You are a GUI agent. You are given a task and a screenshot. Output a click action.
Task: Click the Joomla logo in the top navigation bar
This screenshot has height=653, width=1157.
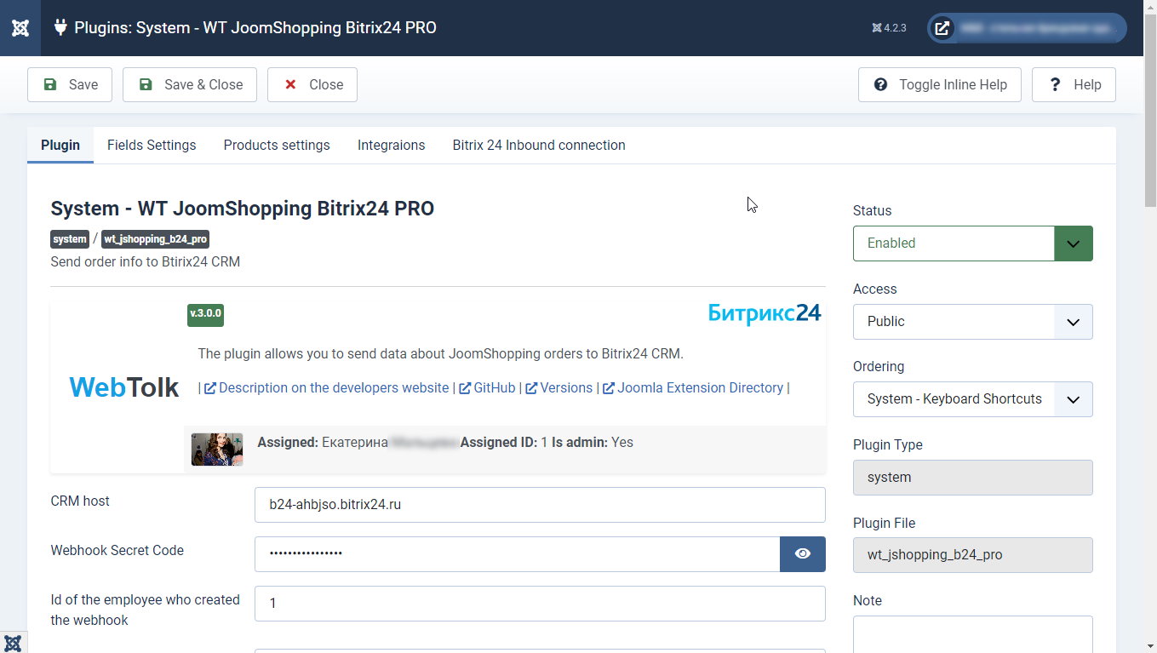(x=20, y=27)
